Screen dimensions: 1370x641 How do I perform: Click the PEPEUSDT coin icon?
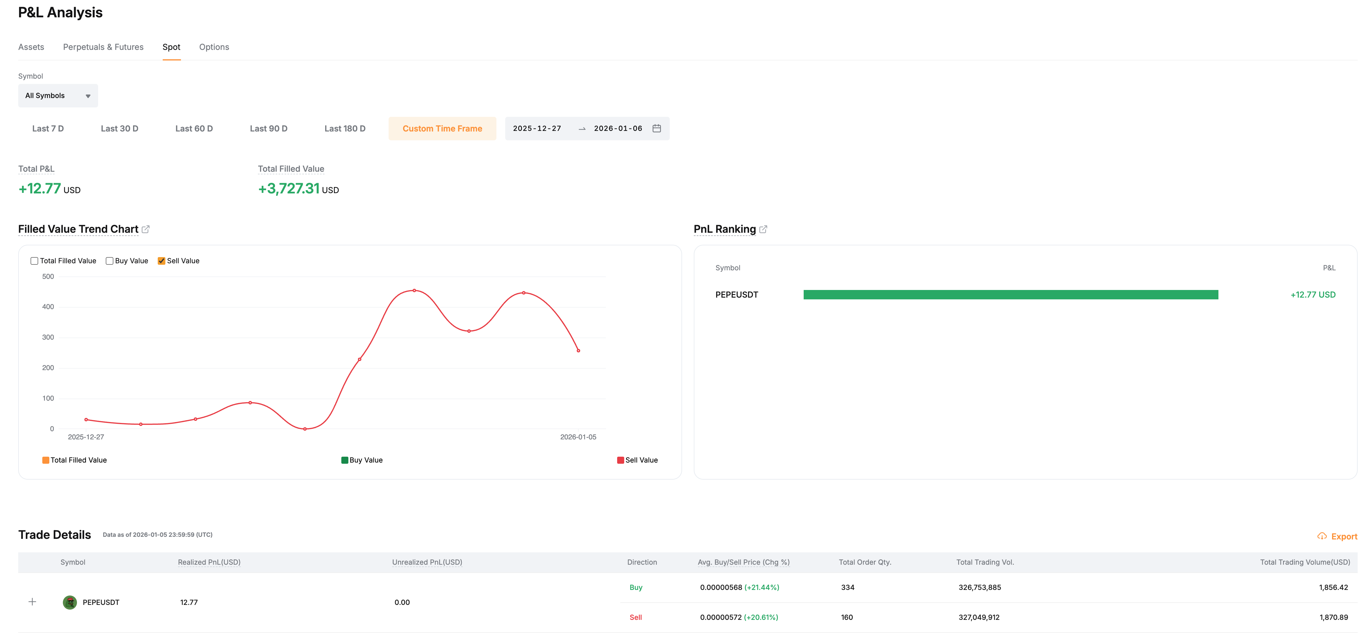click(70, 602)
